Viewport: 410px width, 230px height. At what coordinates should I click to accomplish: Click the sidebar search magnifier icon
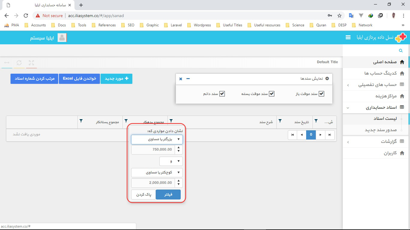coord(400,51)
